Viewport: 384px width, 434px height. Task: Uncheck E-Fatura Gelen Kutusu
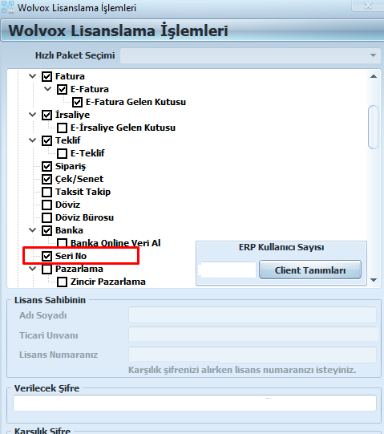[77, 102]
